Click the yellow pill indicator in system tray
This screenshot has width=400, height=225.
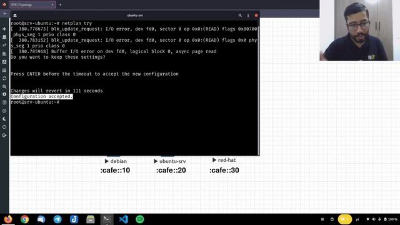344,219
